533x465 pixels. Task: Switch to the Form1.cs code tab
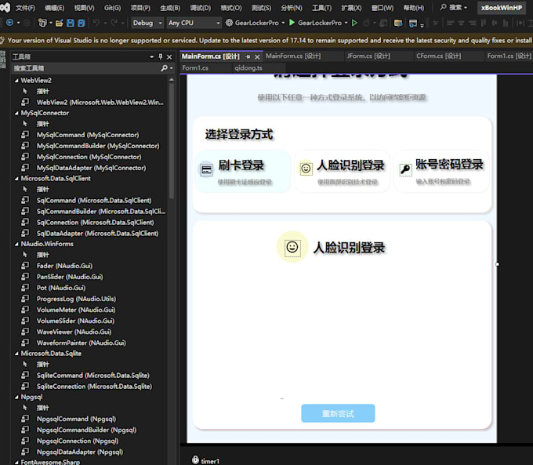click(195, 68)
